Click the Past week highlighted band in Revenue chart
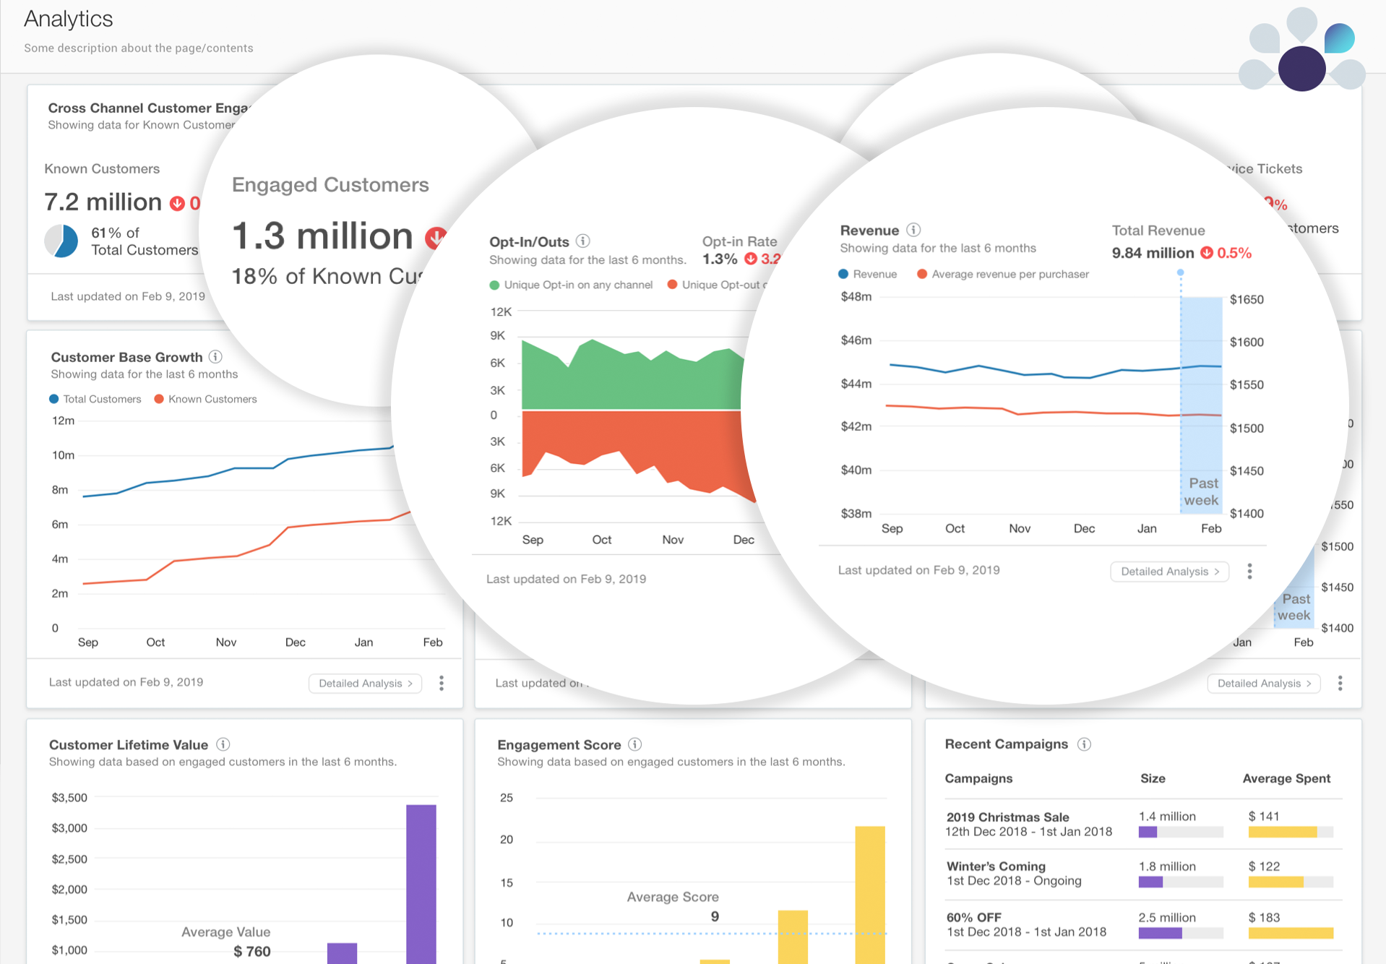The height and width of the screenshot is (964, 1386). [1201, 405]
